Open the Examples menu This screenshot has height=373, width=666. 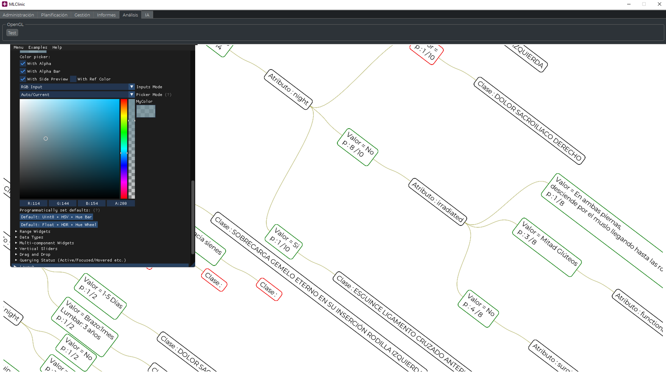(37, 47)
